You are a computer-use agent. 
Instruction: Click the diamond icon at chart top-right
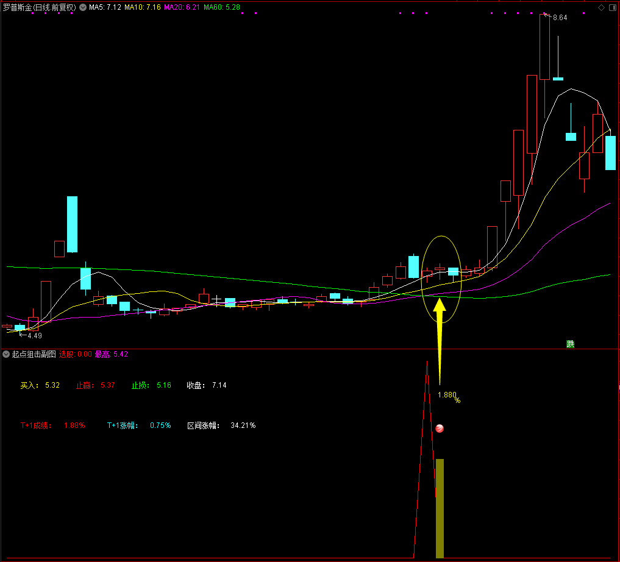(602, 7)
